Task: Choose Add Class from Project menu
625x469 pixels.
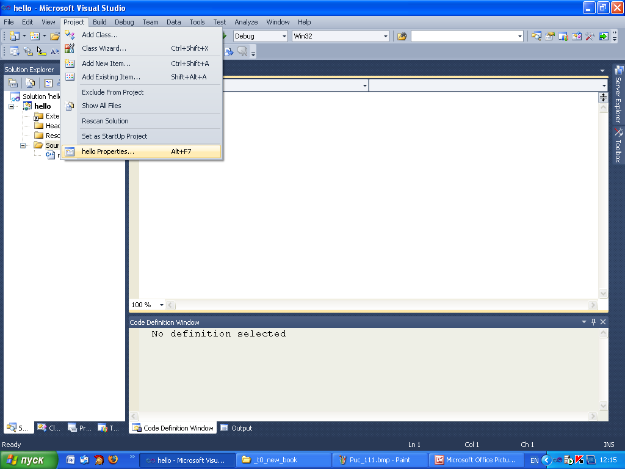Action: click(x=142, y=35)
